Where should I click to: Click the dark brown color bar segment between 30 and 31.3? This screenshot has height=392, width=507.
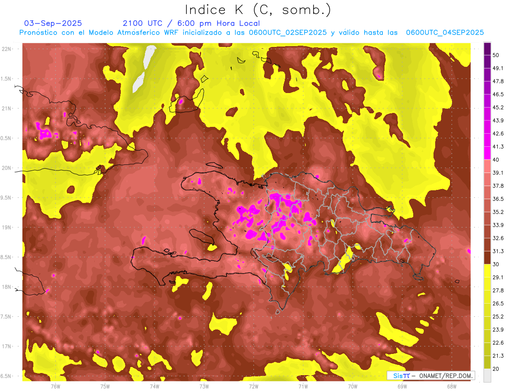click(x=487, y=258)
